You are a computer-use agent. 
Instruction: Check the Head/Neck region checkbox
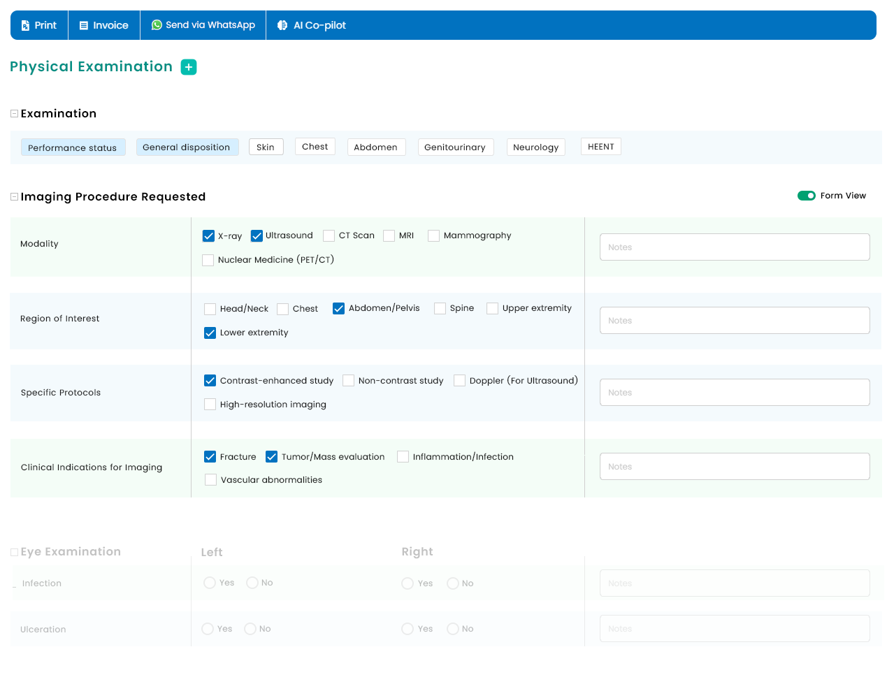pyautogui.click(x=210, y=309)
